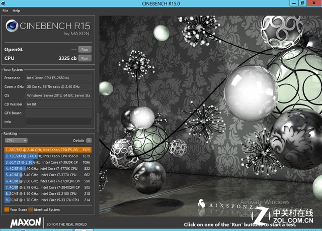322x231 pixels.
Task: Expand ranking Details arrow button
Action: [x=89, y=141]
